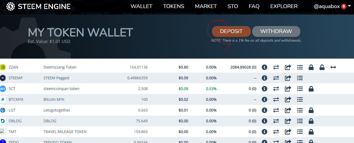This screenshot has height=143, width=354.
Task: Stake DBLOG with the lock icon
Action: pos(311,121)
